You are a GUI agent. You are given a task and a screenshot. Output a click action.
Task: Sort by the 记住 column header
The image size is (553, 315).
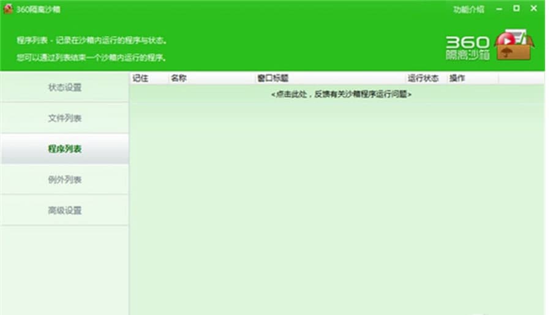[x=149, y=78]
